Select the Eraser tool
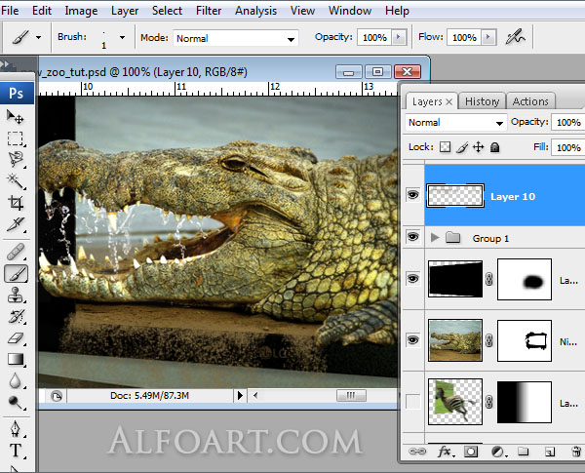The height and width of the screenshot is (473, 585). pyautogui.click(x=16, y=338)
